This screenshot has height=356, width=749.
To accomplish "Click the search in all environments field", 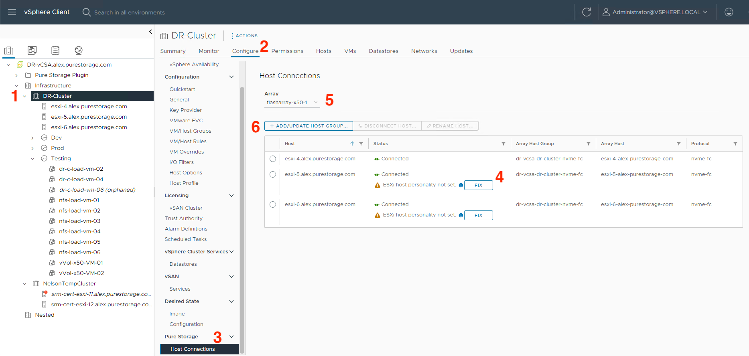I will pos(129,12).
